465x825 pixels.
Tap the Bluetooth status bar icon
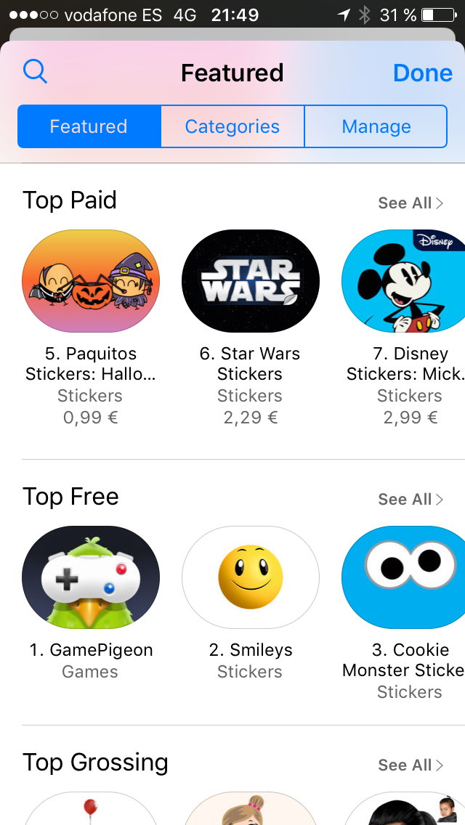pyautogui.click(x=365, y=15)
